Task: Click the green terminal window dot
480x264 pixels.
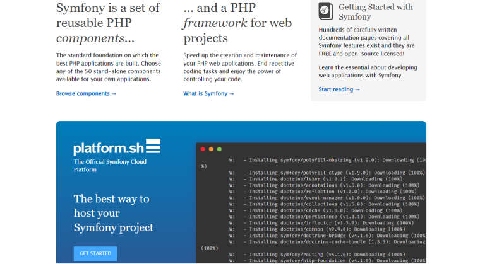Action: (x=219, y=149)
